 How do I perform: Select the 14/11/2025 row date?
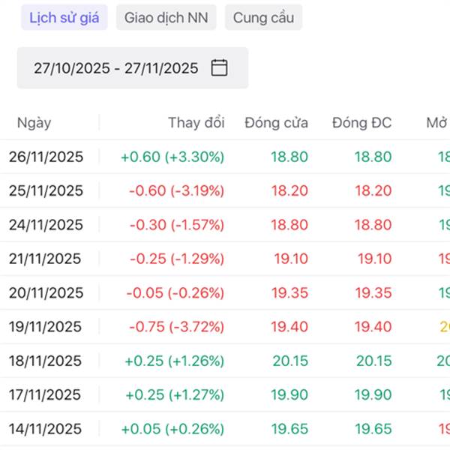click(45, 429)
